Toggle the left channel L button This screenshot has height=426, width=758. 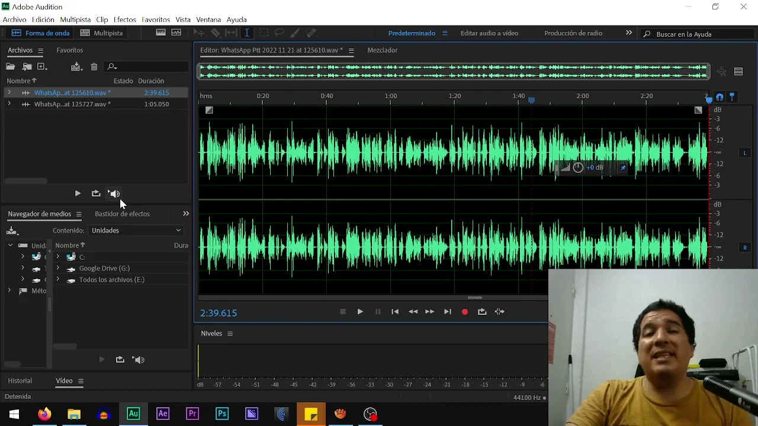coord(745,153)
